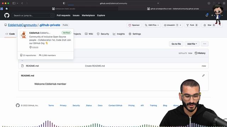
Task: Open Marketplace in header
Action: 88,16
